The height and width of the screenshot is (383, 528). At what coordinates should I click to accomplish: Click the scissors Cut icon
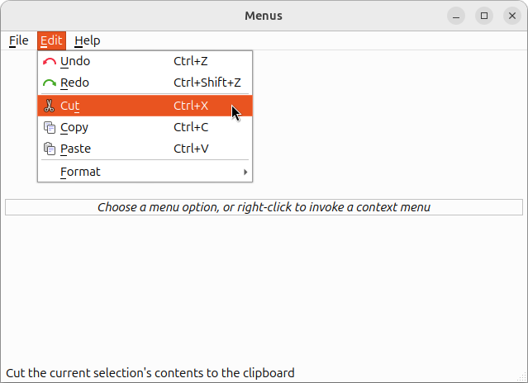pyautogui.click(x=50, y=106)
